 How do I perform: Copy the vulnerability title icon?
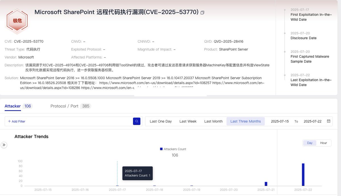(202, 12)
